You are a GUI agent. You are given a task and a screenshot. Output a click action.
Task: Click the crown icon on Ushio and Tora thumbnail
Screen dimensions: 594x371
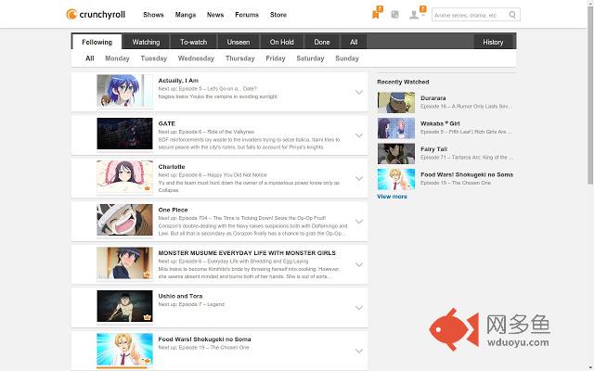147,317
